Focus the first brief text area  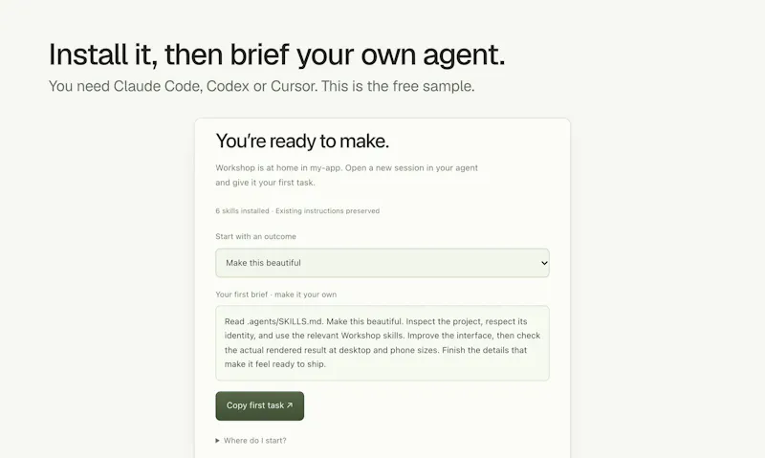(382, 343)
